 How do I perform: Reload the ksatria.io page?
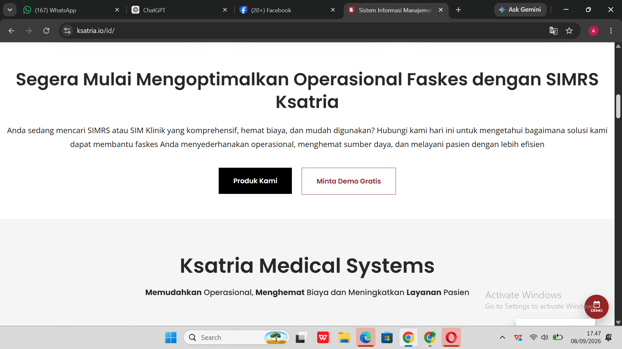46,31
